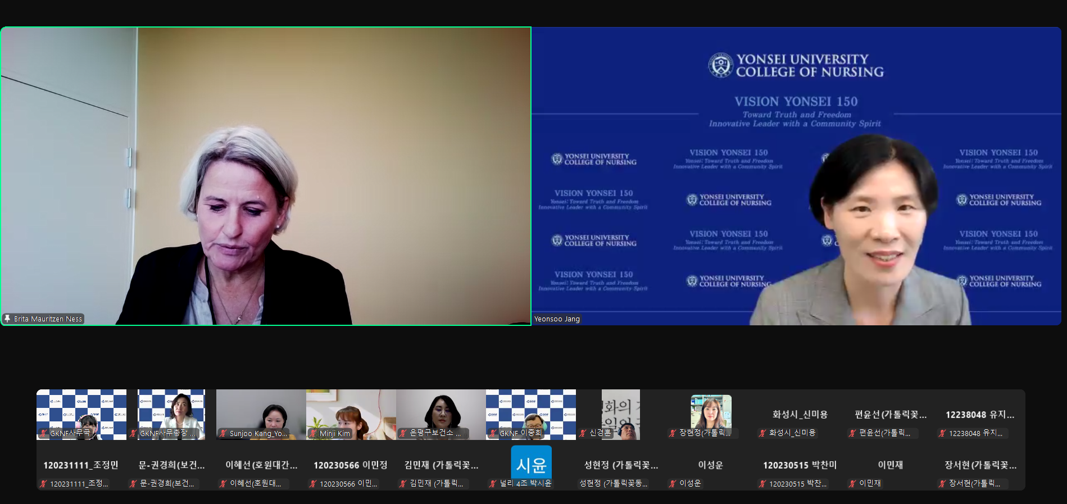This screenshot has height=504, width=1067.
Task: Click muted mic icon for Sunjoo Kang
Action: [x=224, y=433]
